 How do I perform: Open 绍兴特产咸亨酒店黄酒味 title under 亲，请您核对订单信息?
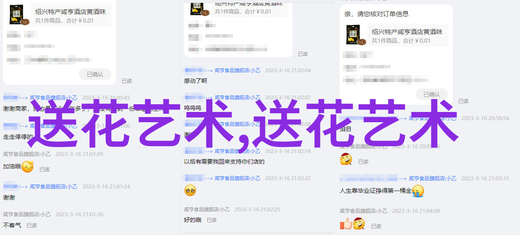407,32
